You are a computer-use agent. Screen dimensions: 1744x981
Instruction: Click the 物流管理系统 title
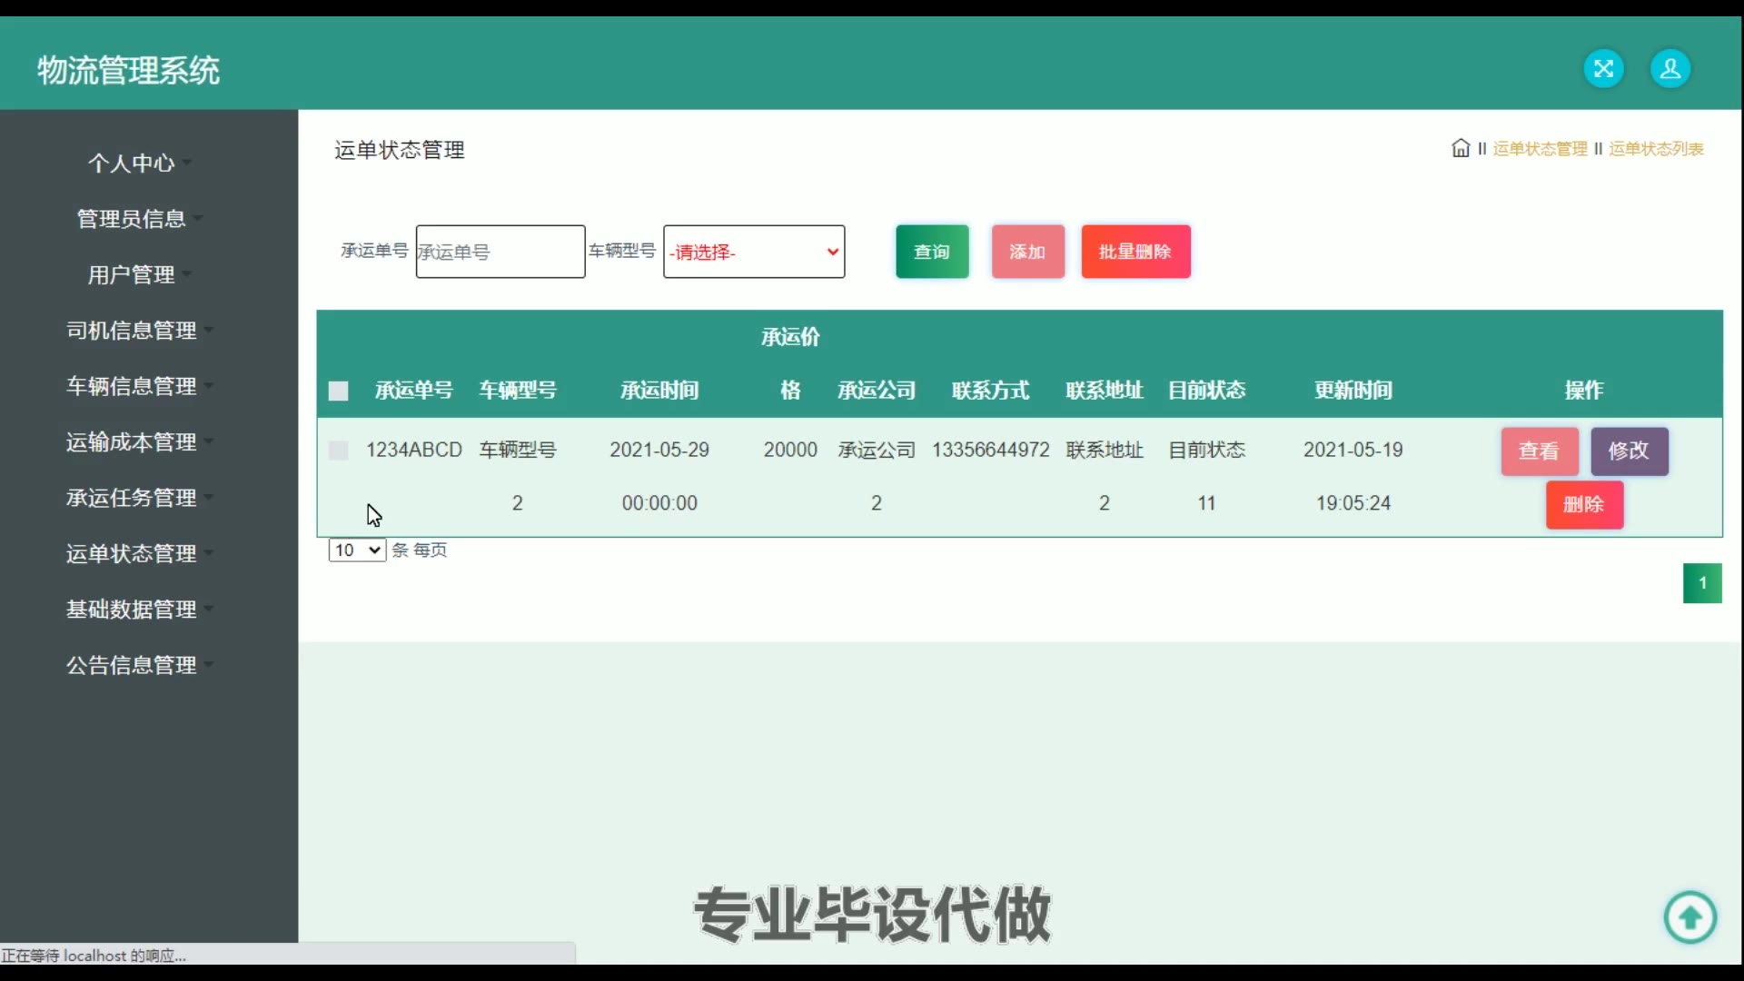pyautogui.click(x=128, y=70)
